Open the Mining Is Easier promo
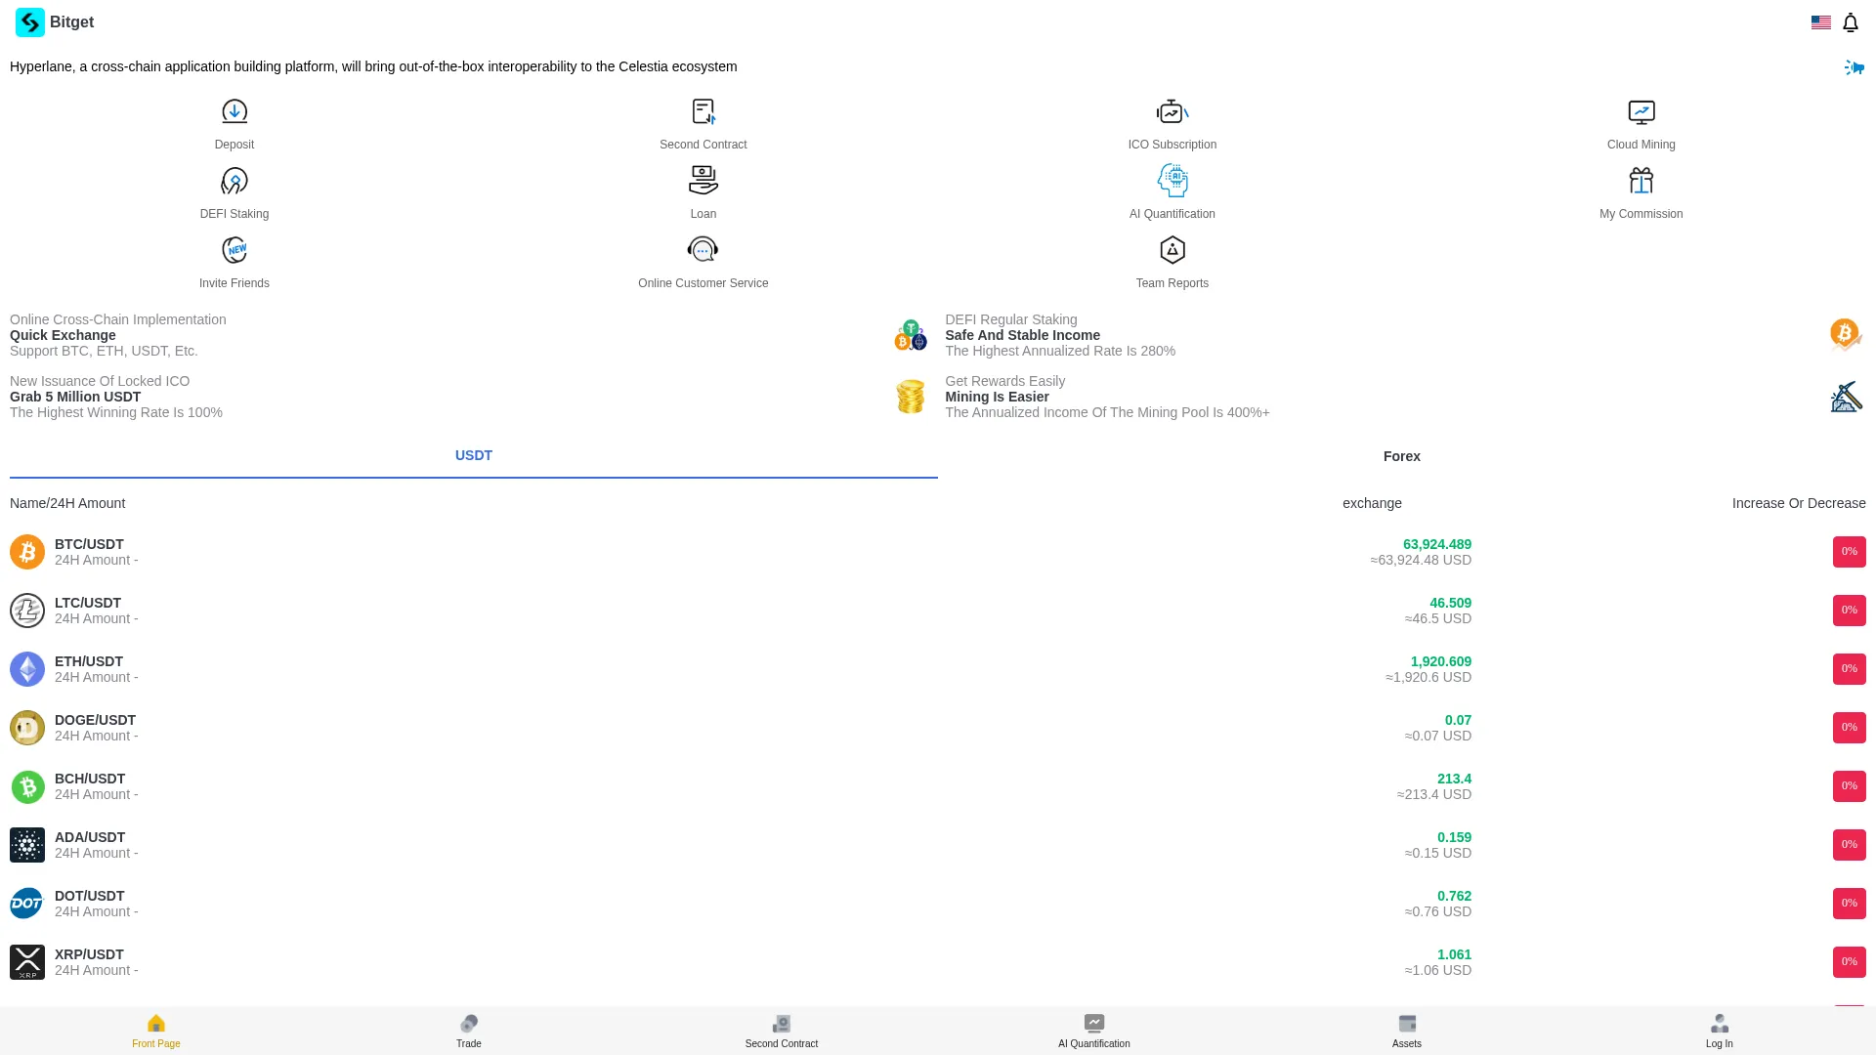This screenshot has width=1876, height=1055. [997, 397]
